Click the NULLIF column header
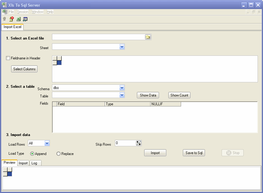Viewport: 263px width, 193px height. click(166, 104)
